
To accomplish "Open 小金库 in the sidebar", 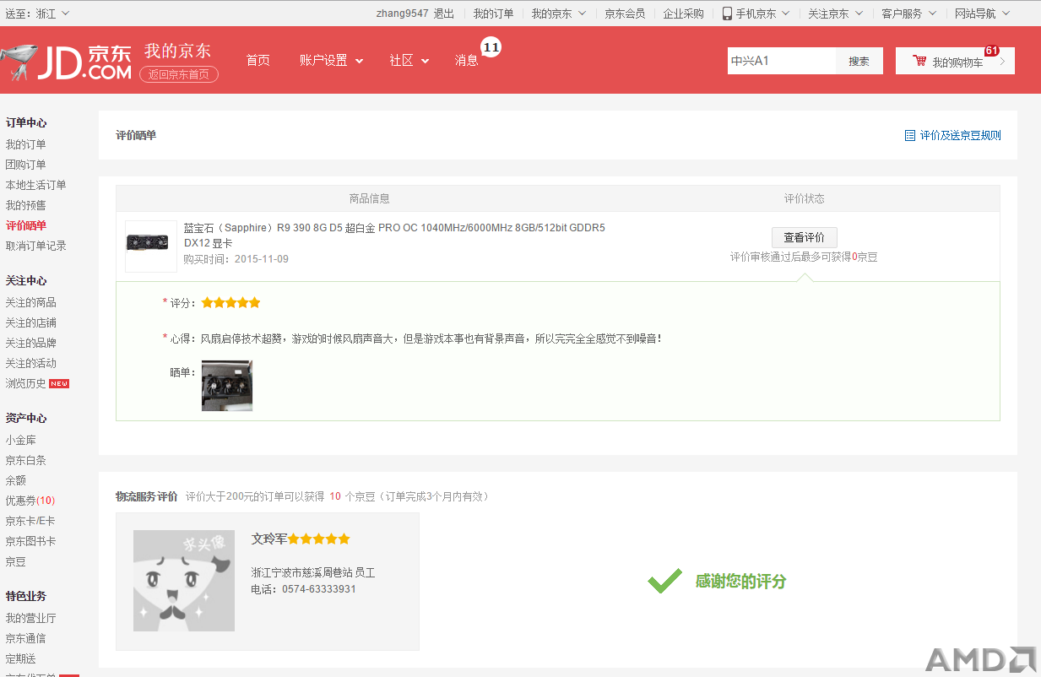I will point(20,440).
